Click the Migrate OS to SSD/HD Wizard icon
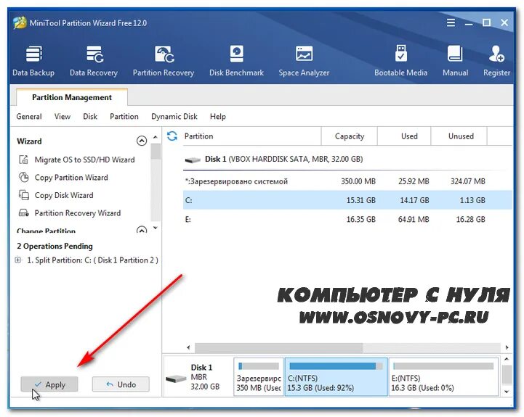The height and width of the screenshot is (417, 524). coord(24,160)
